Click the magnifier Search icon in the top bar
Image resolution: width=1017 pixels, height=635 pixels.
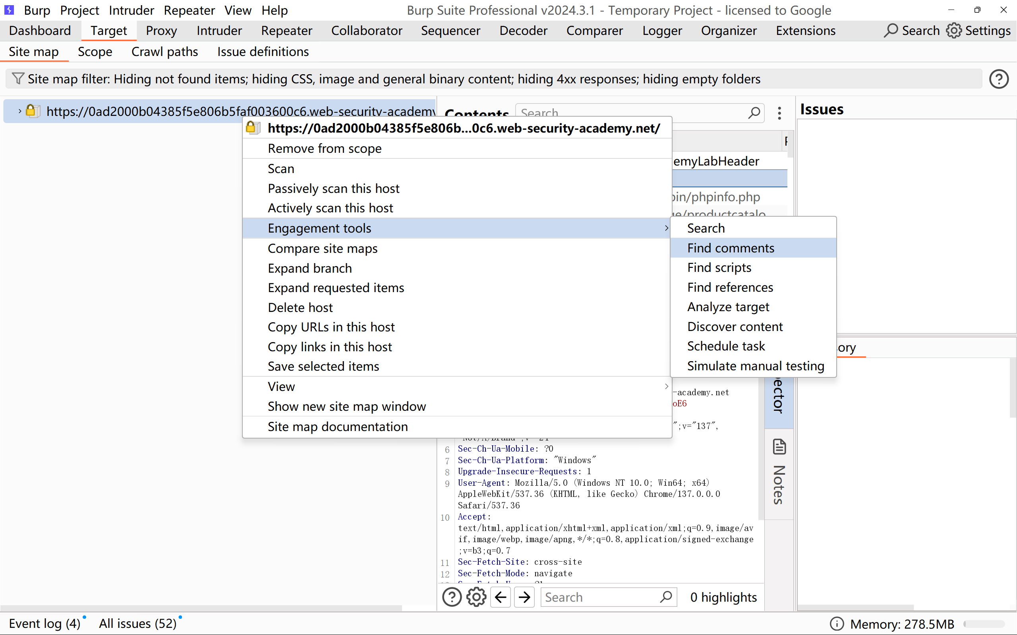pos(891,31)
